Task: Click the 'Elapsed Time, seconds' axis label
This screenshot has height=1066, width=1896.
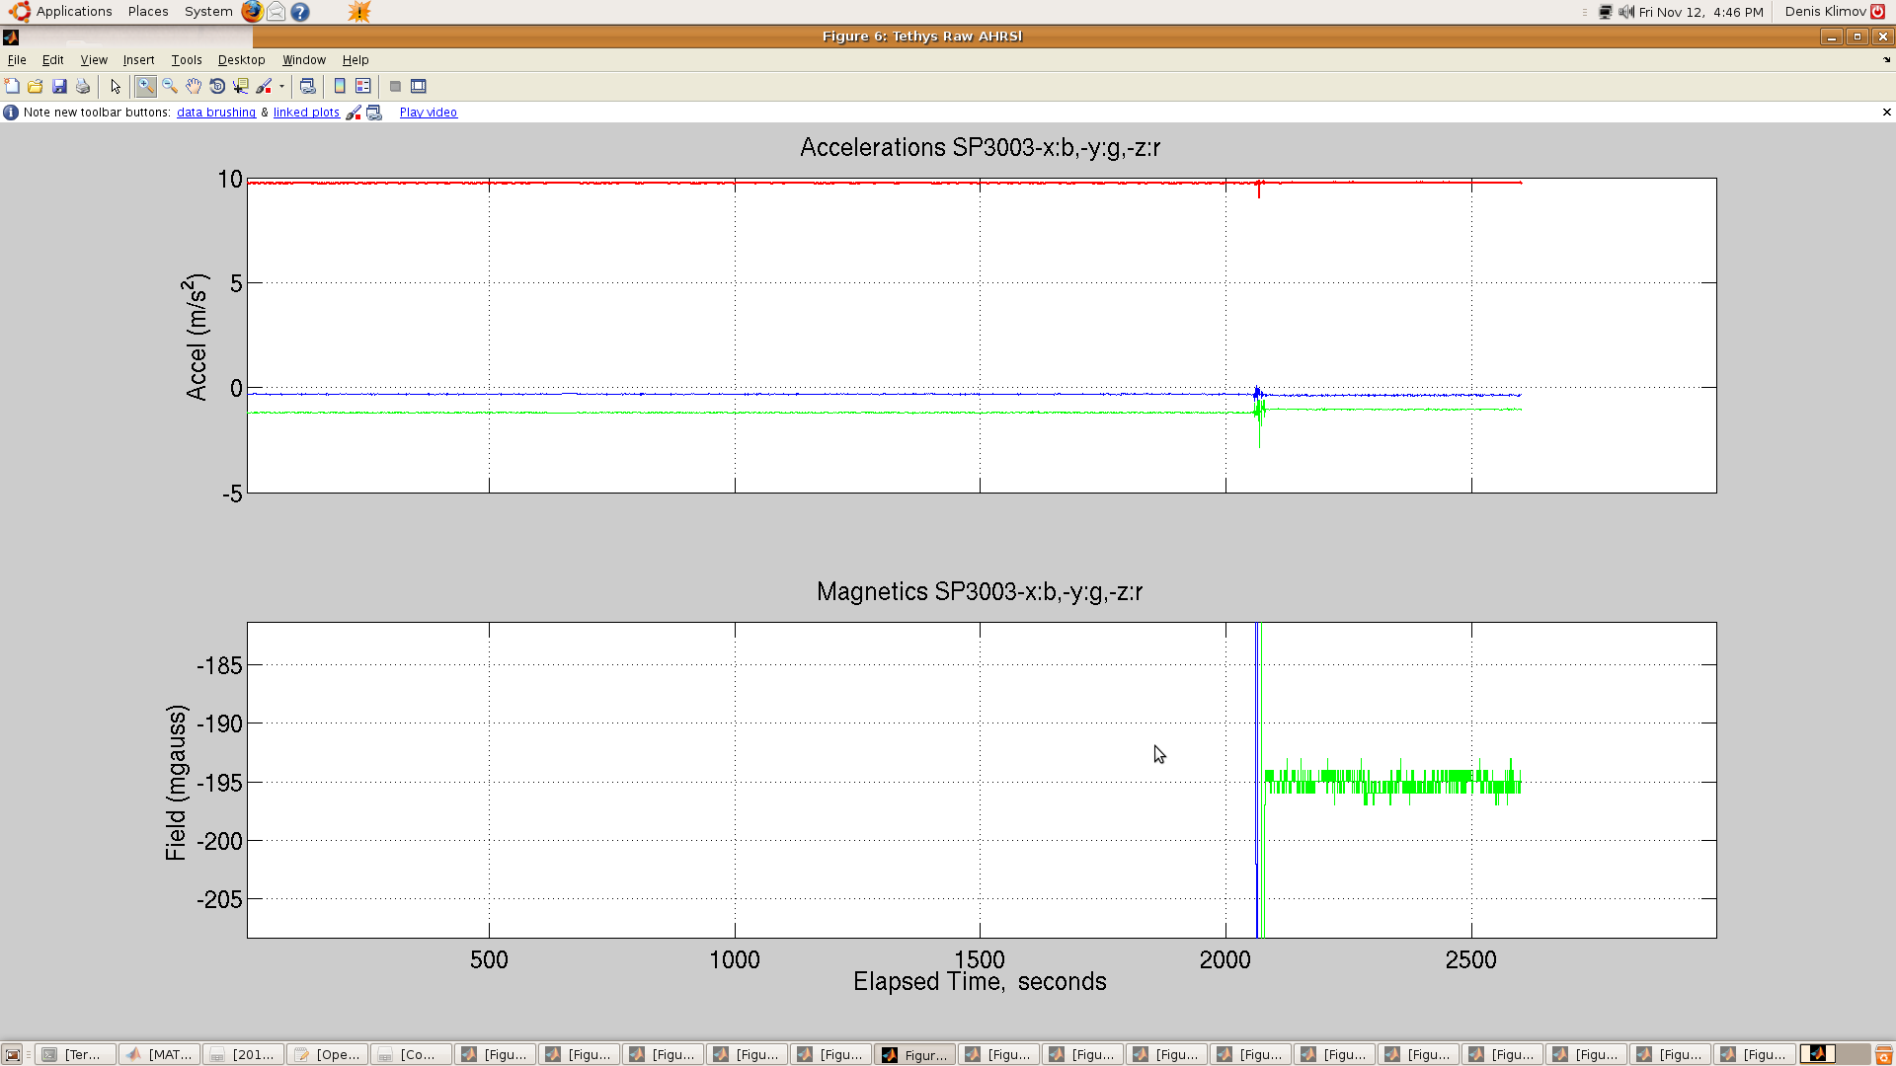Action: 980,982
